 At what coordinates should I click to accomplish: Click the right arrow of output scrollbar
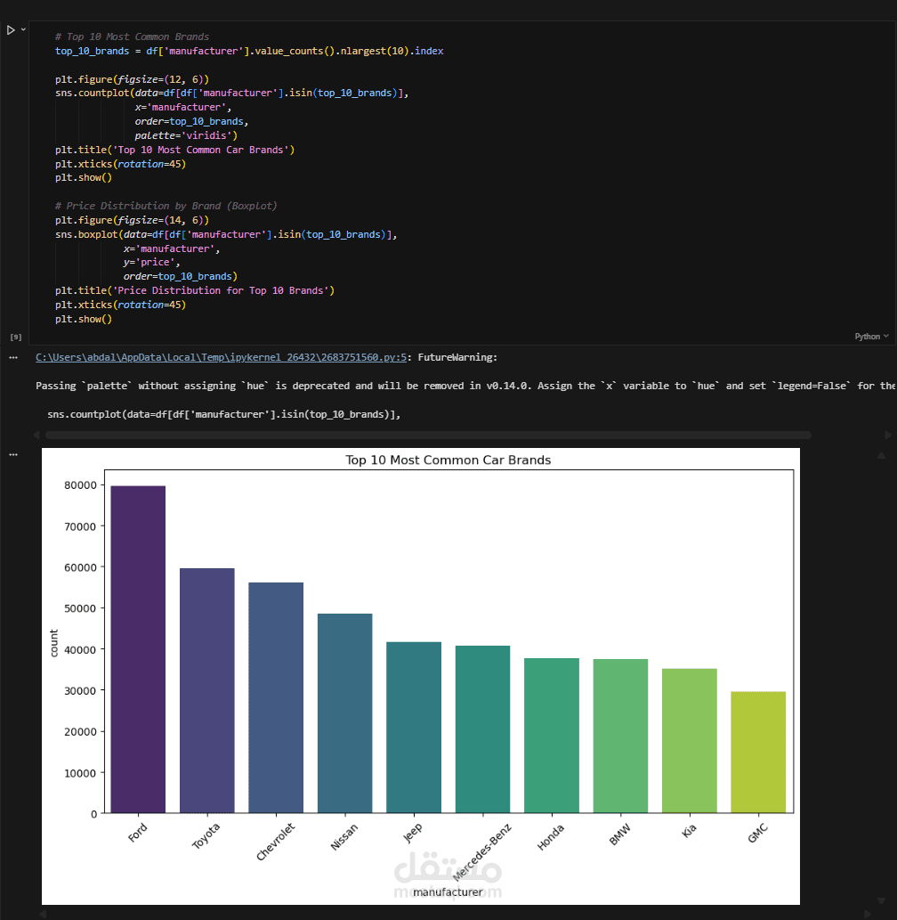(887, 435)
